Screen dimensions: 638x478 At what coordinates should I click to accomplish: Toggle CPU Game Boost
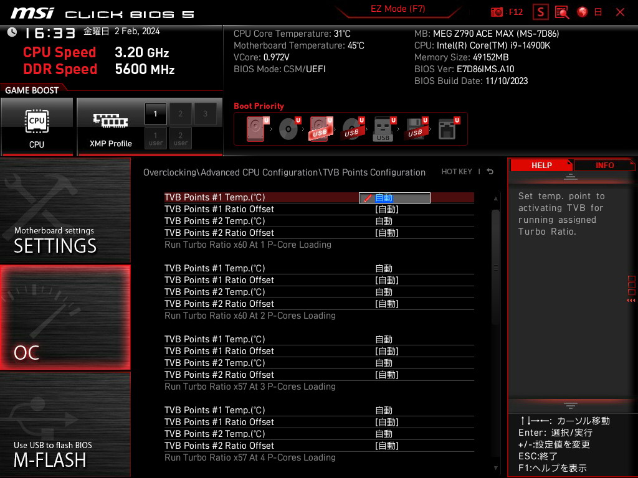click(37, 127)
